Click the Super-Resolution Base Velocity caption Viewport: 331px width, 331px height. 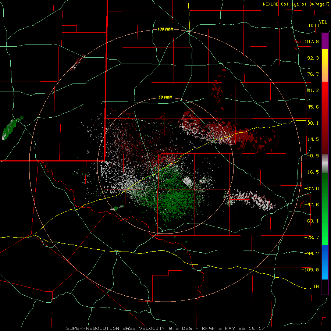click(165, 328)
